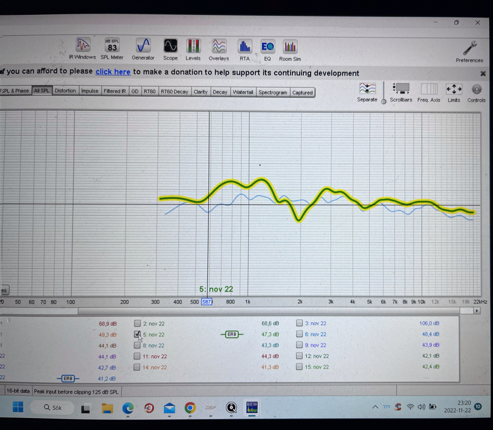The image size is (493, 430).
Task: Enable trace 9: nov 22 checkbox
Action: point(299,345)
